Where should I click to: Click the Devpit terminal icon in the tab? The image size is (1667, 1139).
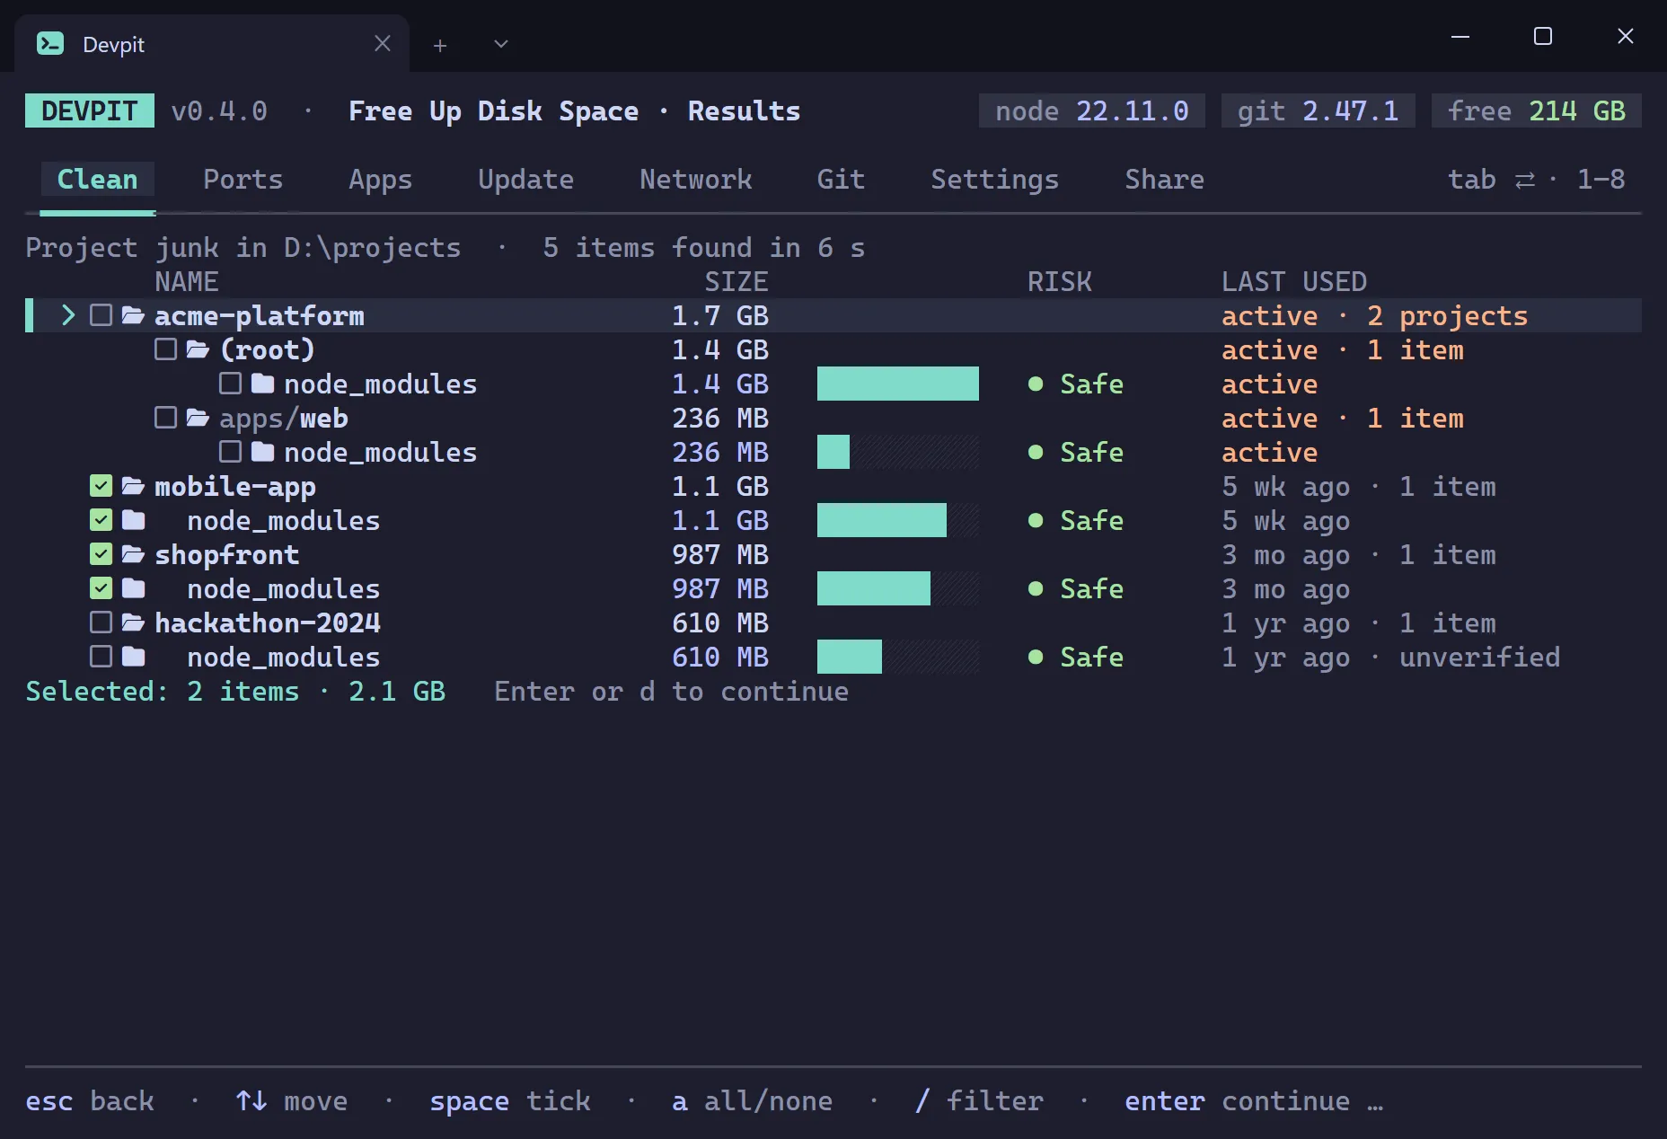pyautogui.click(x=50, y=43)
